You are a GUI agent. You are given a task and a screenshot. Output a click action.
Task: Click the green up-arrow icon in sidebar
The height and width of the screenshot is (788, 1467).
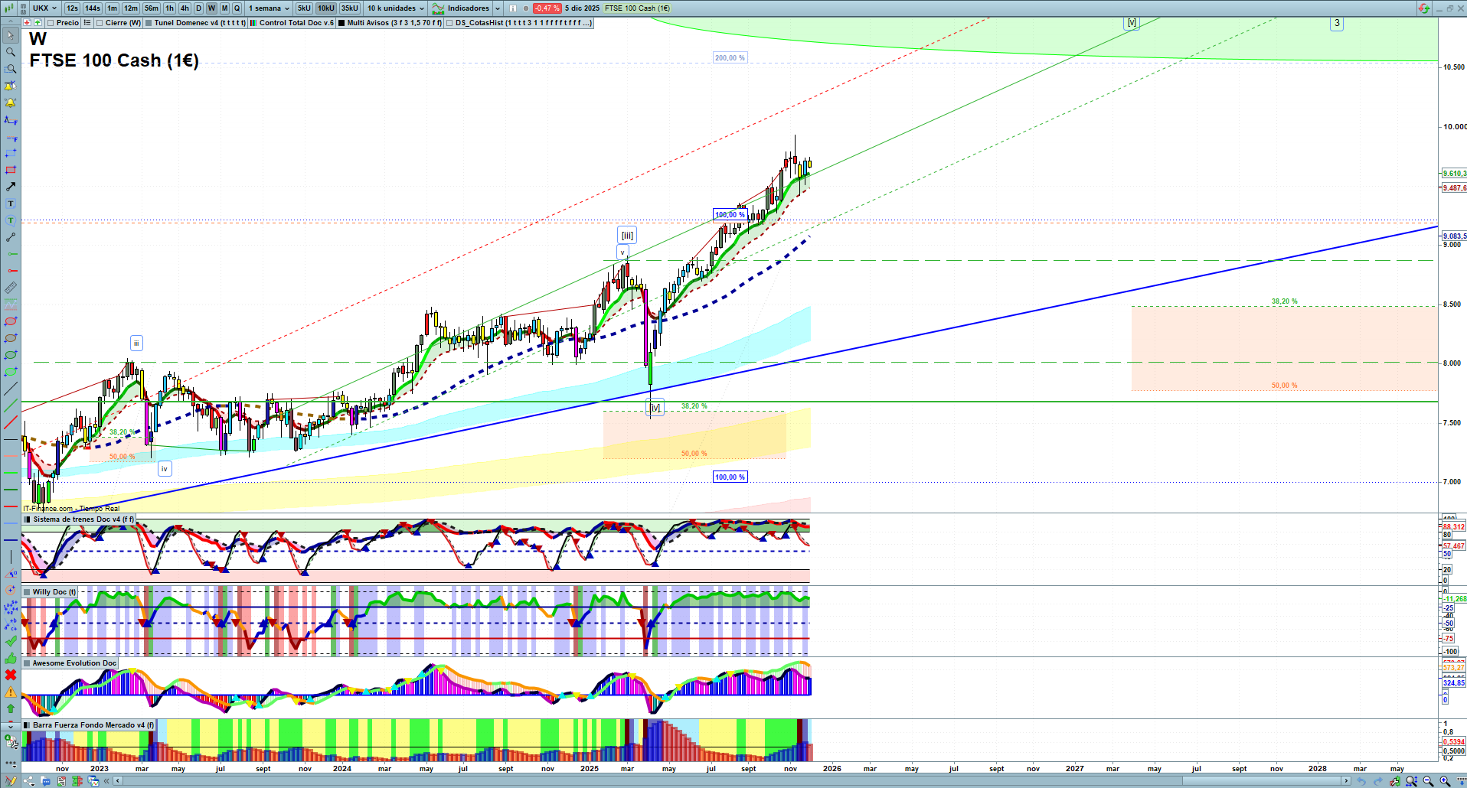[x=10, y=708]
